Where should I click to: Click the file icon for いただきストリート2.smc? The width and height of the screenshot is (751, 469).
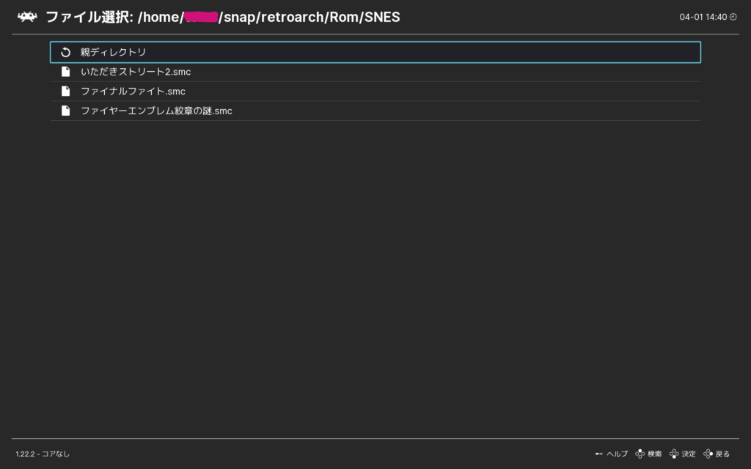pyautogui.click(x=65, y=72)
